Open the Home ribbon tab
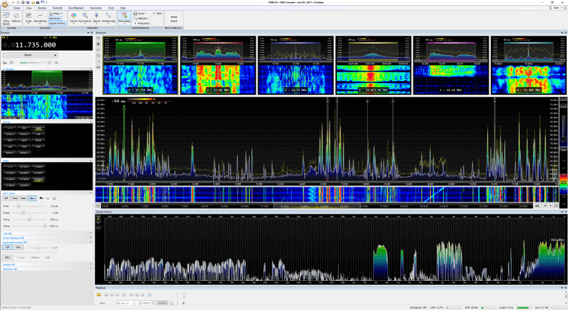This screenshot has width=568, height=310. (x=17, y=8)
